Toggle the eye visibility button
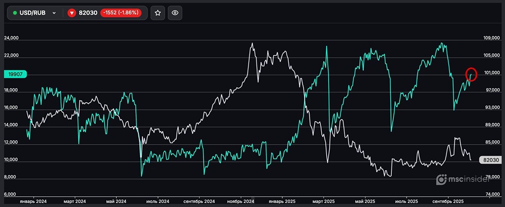The height and width of the screenshot is (207, 505). [175, 13]
